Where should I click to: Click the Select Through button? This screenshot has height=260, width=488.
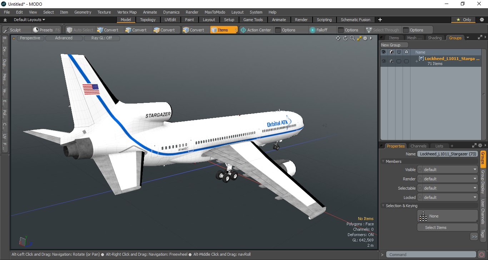click(383, 30)
